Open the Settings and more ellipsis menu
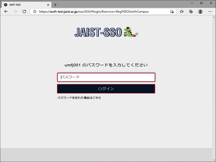The width and height of the screenshot is (216, 162). click(210, 12)
